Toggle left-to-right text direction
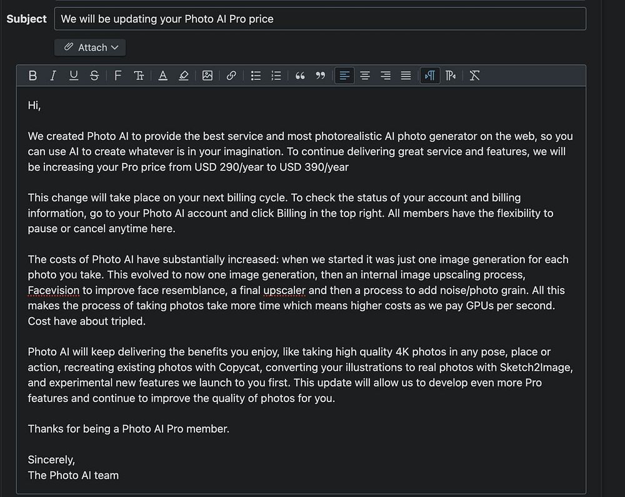 click(430, 76)
